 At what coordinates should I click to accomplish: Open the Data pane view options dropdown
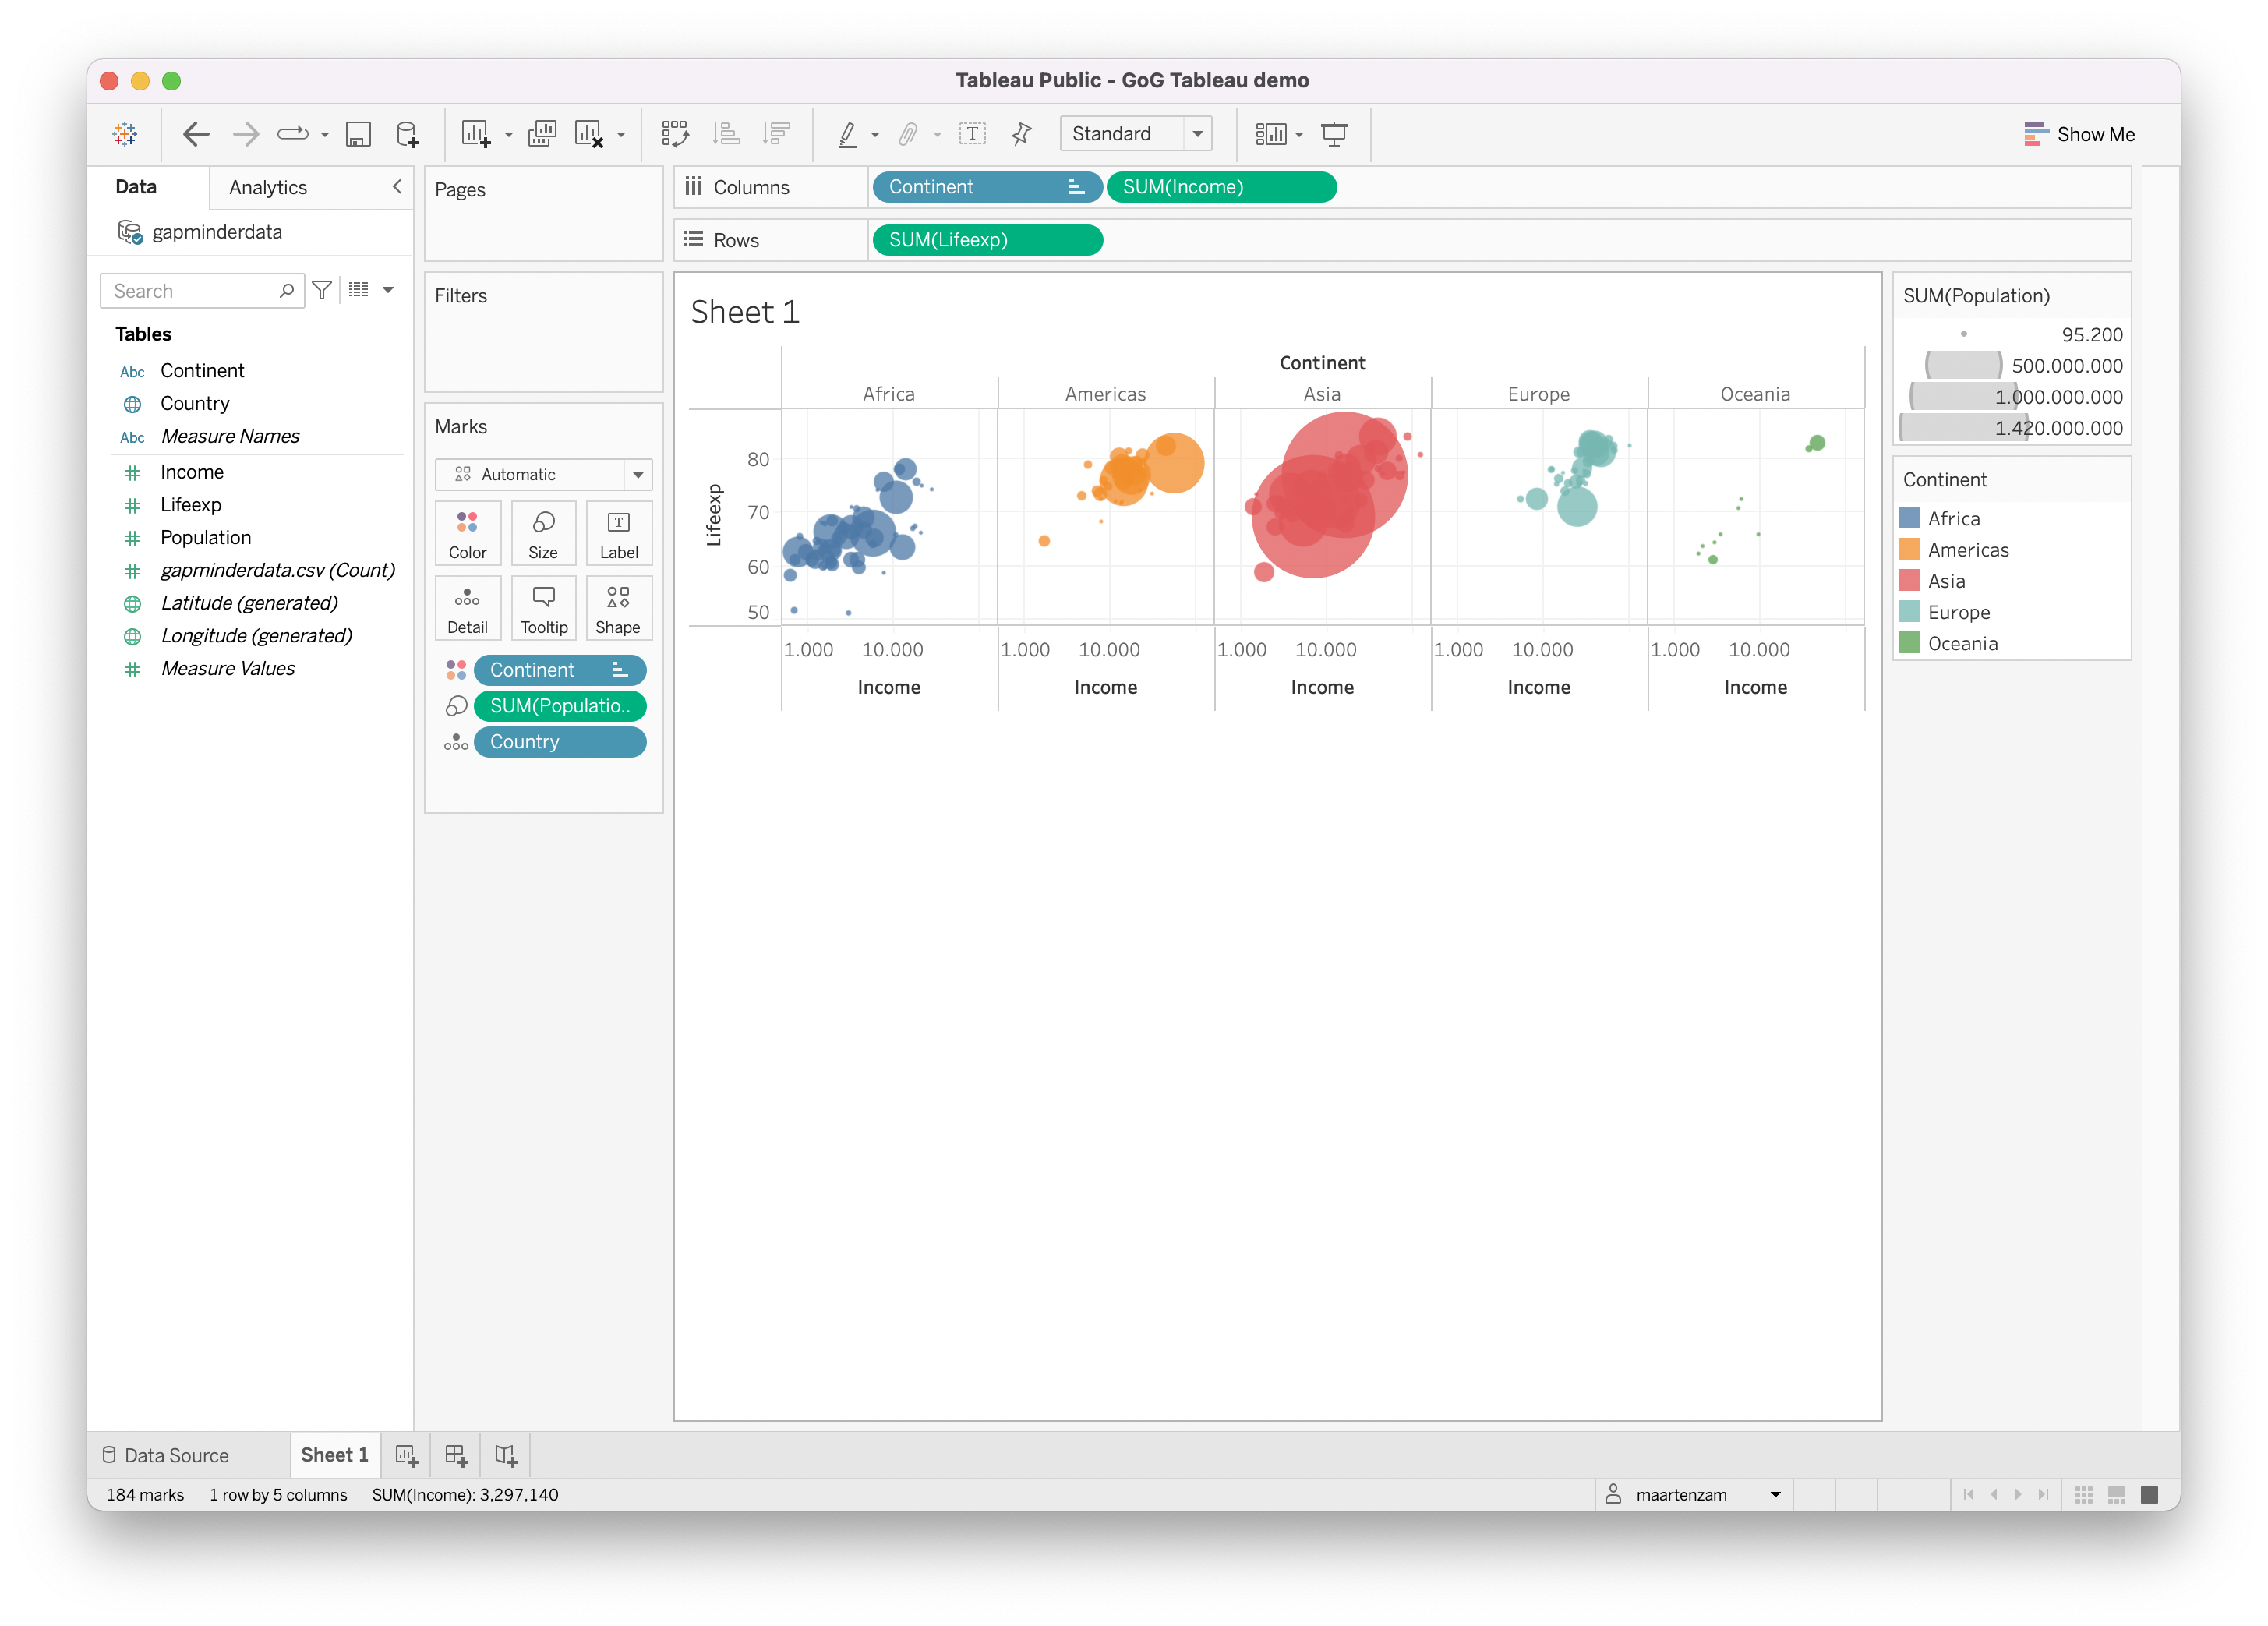point(388,290)
